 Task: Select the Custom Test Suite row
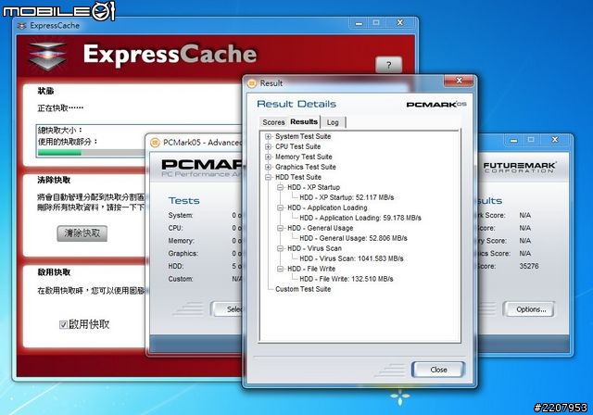pos(303,289)
